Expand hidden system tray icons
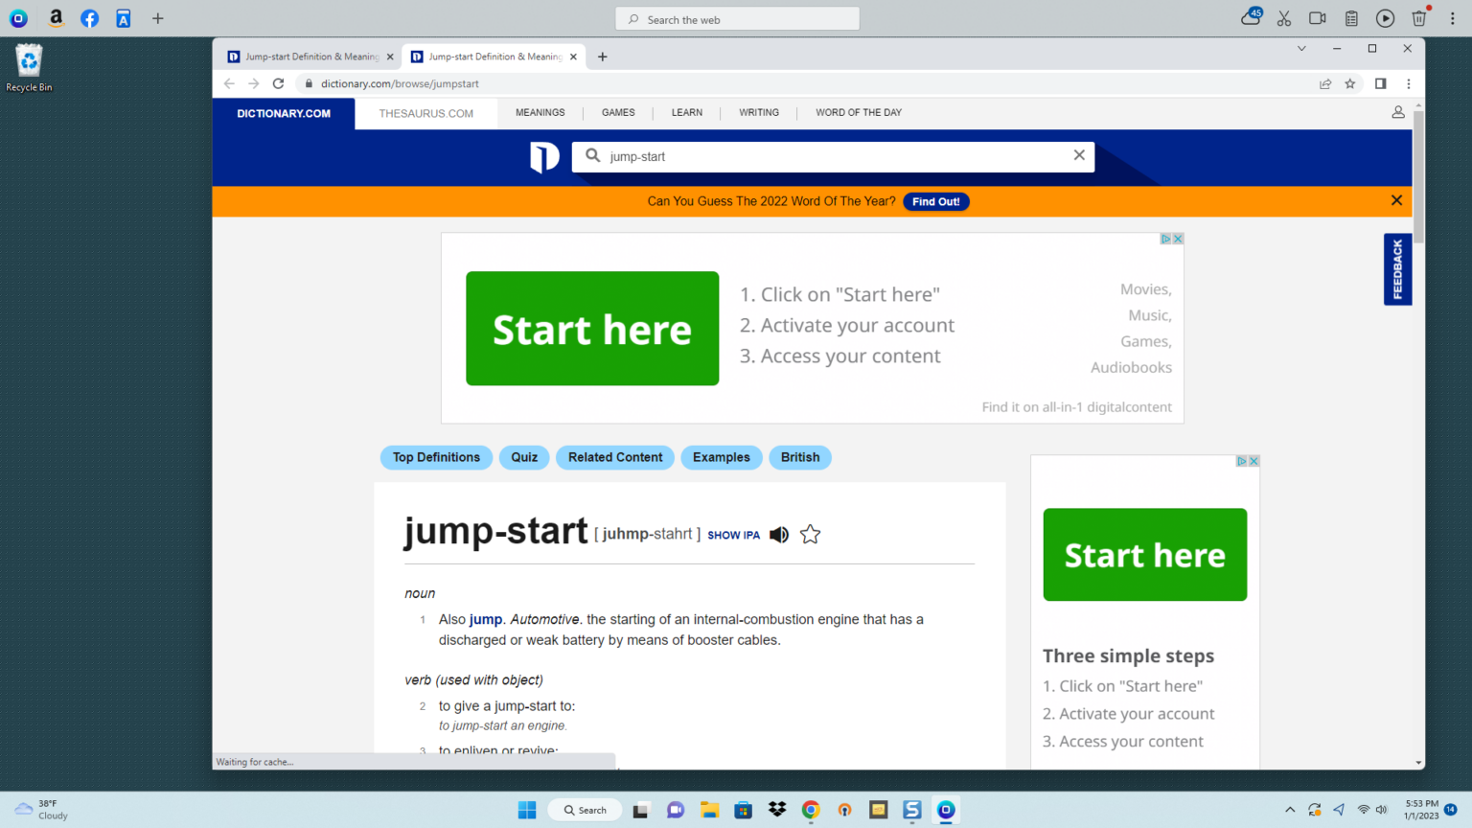The height and width of the screenshot is (828, 1472). [1290, 810]
